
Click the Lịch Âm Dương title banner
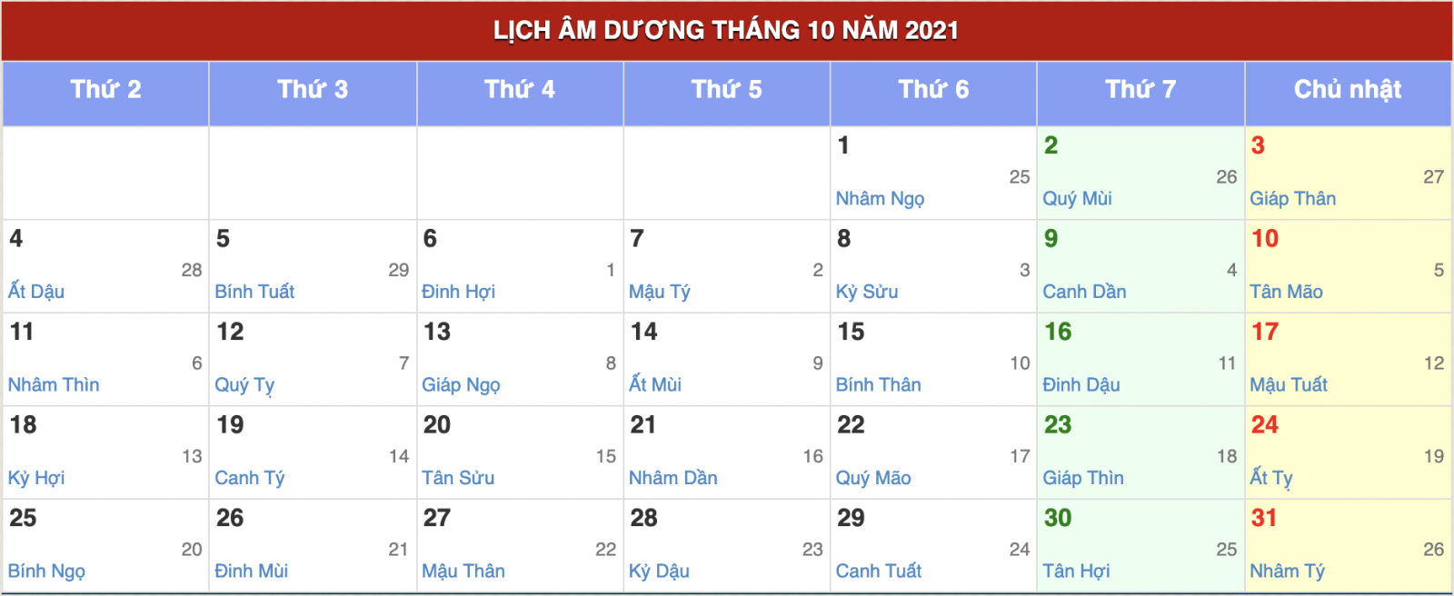click(727, 31)
